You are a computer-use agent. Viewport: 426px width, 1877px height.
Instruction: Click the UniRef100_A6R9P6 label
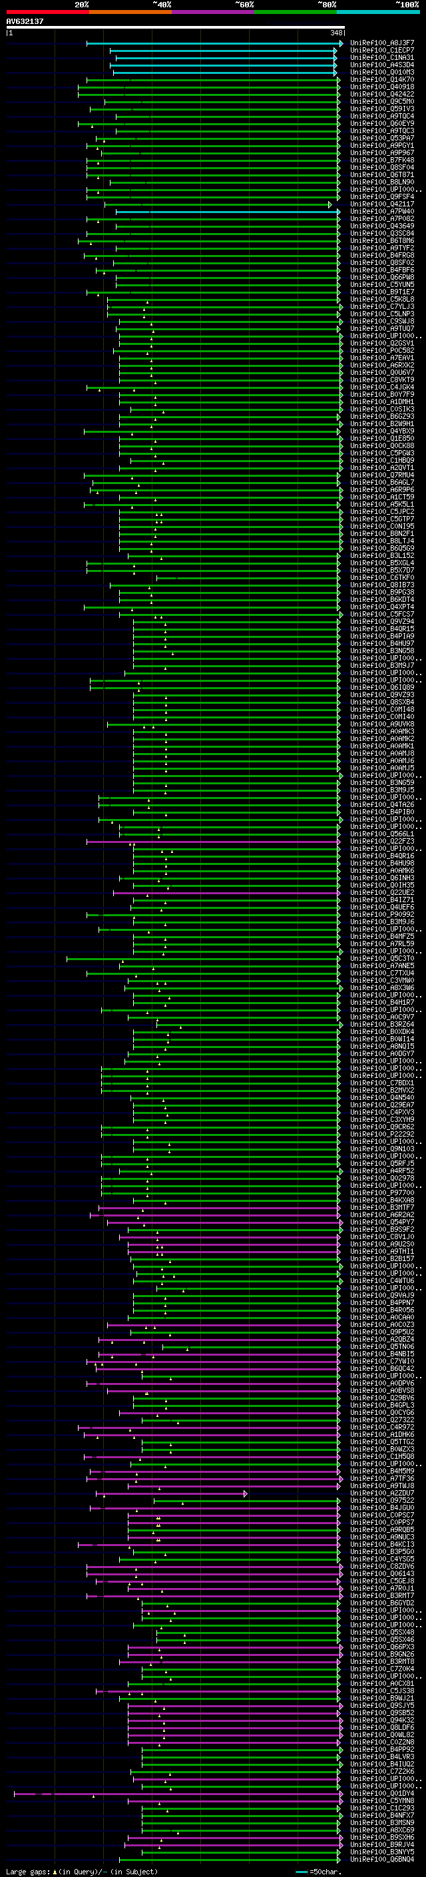coord(382,489)
